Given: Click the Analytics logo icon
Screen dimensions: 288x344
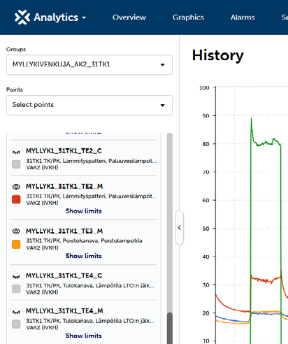Looking at the screenshot, I should pyautogui.click(x=22, y=17).
